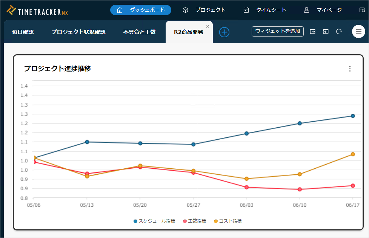Open the プロジェクト進捗推移 widget options menu
369x238 pixels.
pyautogui.click(x=350, y=69)
